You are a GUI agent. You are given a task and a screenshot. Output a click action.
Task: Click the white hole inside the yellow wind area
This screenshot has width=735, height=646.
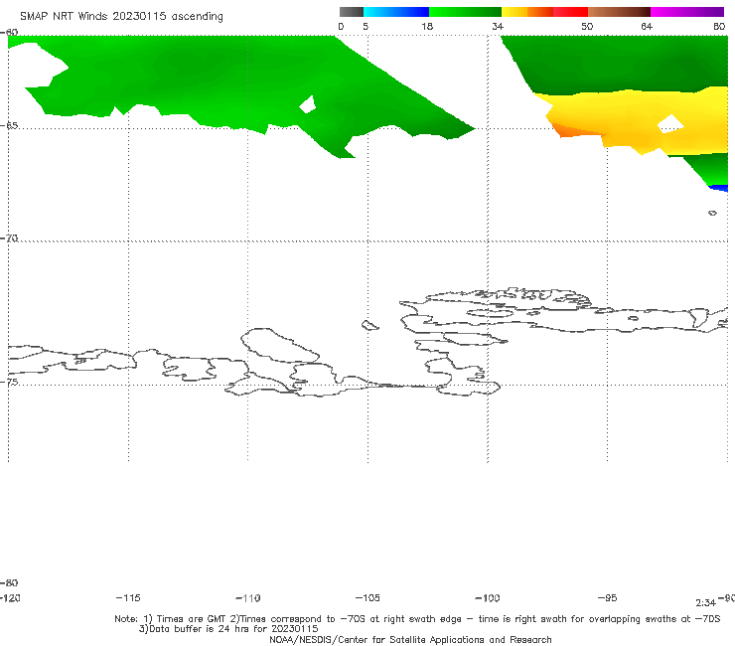670,124
